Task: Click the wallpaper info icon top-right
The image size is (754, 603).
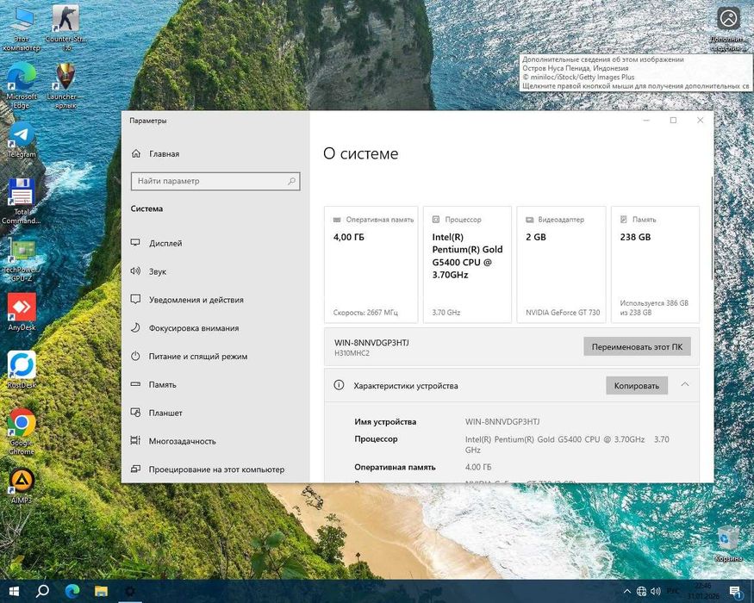Action: tap(728, 19)
